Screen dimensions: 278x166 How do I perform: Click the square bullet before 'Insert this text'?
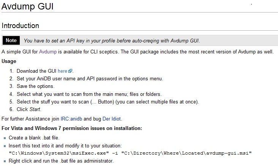pos(5,146)
